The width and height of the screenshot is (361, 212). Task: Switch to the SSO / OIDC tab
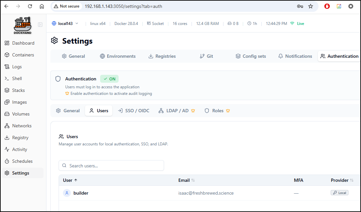point(133,111)
